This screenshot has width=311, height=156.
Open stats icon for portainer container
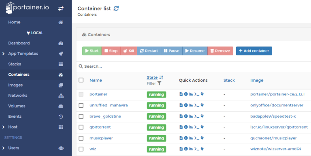191,94
